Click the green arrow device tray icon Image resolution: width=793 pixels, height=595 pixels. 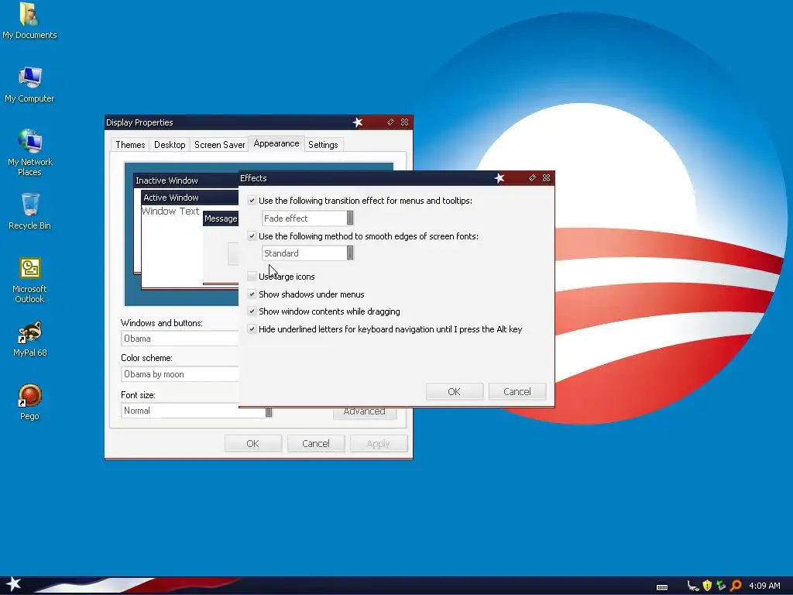pyautogui.click(x=721, y=586)
